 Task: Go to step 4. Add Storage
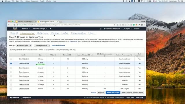click(55, 33)
